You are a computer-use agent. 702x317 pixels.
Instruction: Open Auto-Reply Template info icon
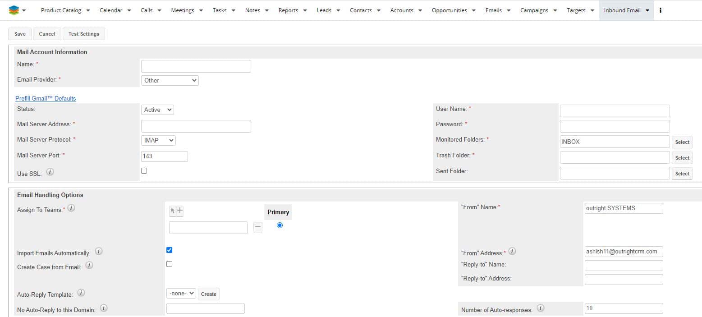[x=81, y=293]
